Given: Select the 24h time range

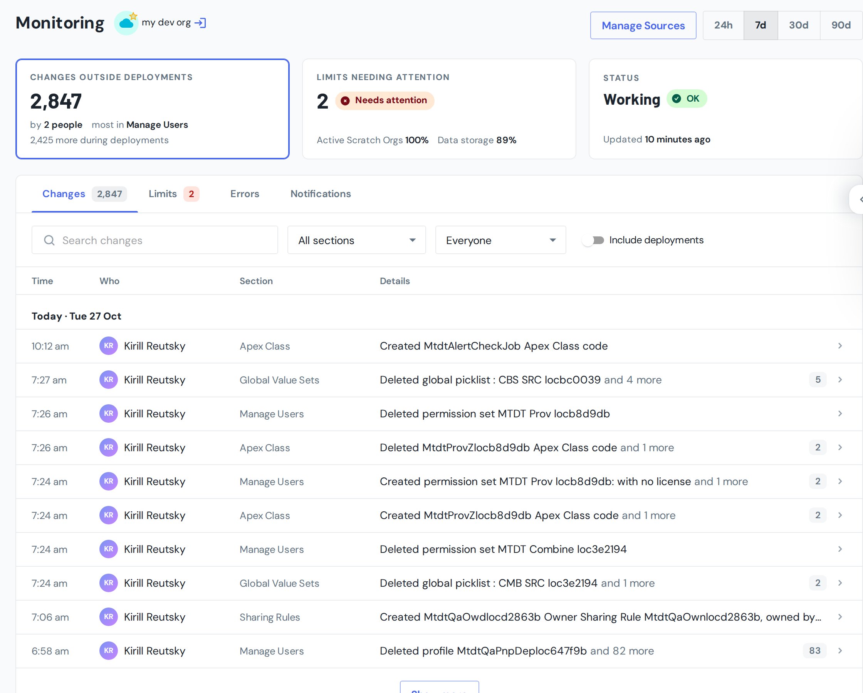Looking at the screenshot, I should (723, 25).
